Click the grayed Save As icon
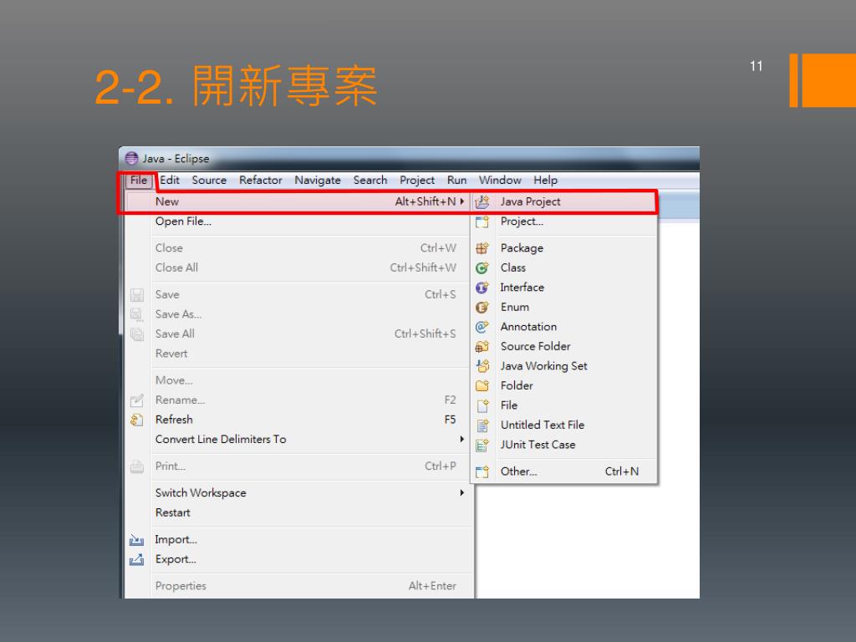This screenshot has width=856, height=642. [x=136, y=314]
